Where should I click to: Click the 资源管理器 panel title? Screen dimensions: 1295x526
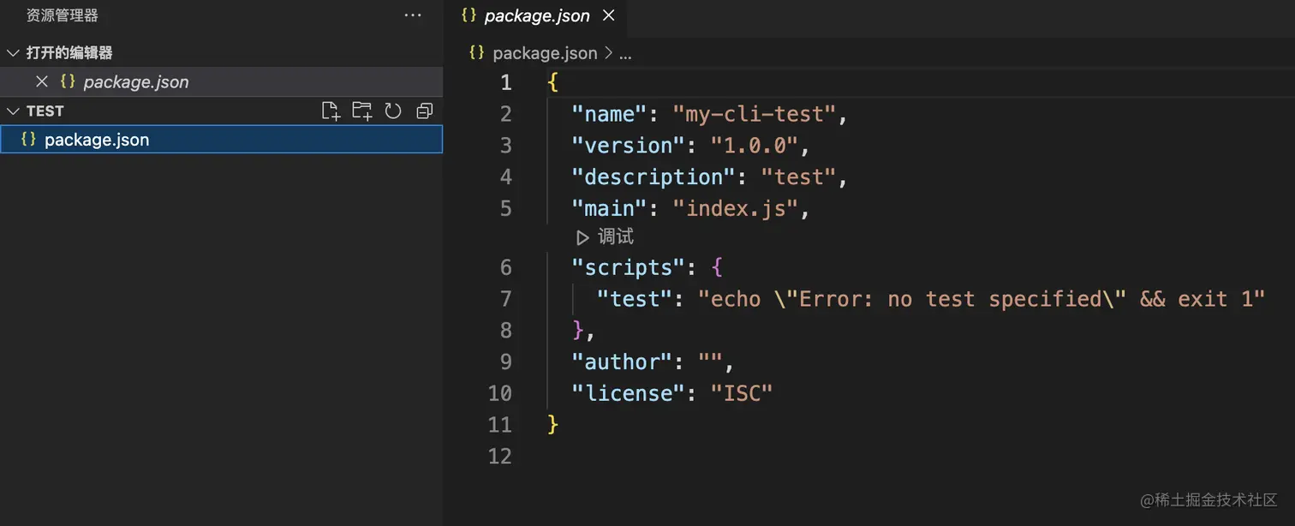[x=61, y=15]
